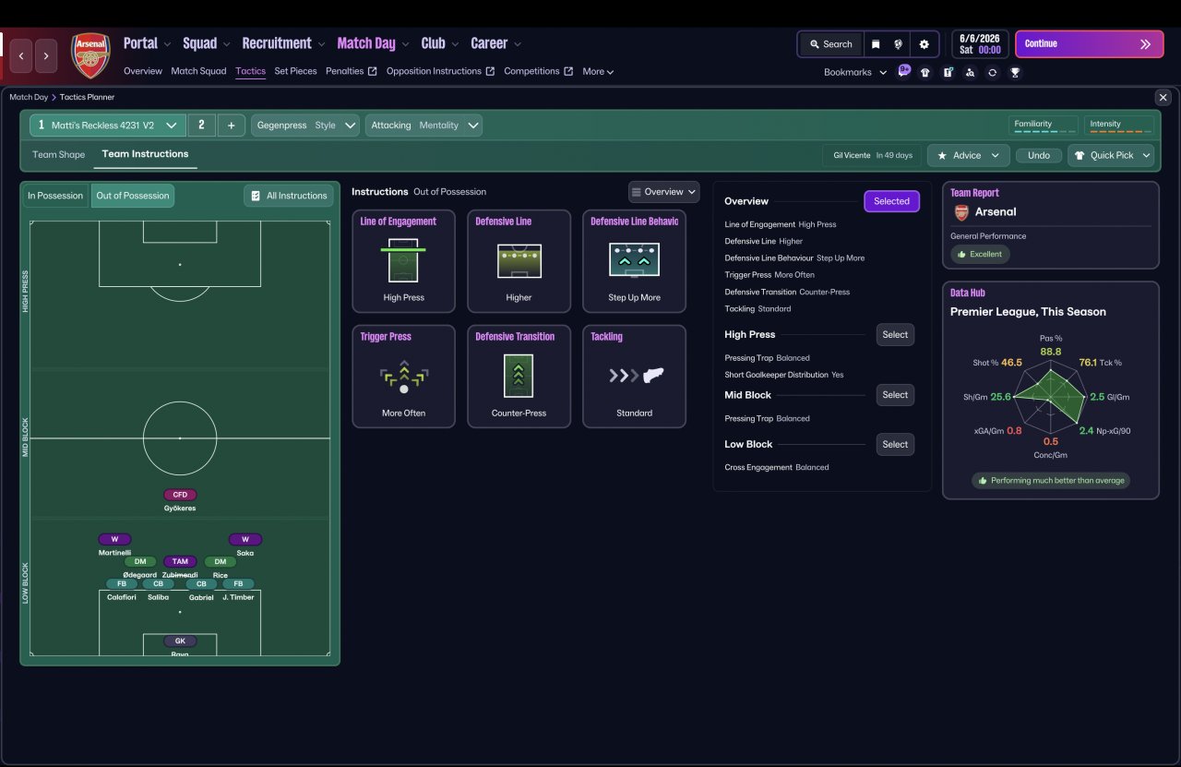Image resolution: width=1181 pixels, height=767 pixels.
Task: Open the Match Squad tab
Action: pyautogui.click(x=198, y=71)
